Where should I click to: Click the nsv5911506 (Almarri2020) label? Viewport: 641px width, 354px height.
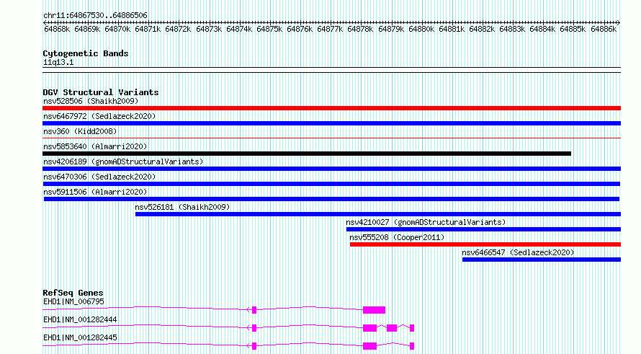click(95, 192)
